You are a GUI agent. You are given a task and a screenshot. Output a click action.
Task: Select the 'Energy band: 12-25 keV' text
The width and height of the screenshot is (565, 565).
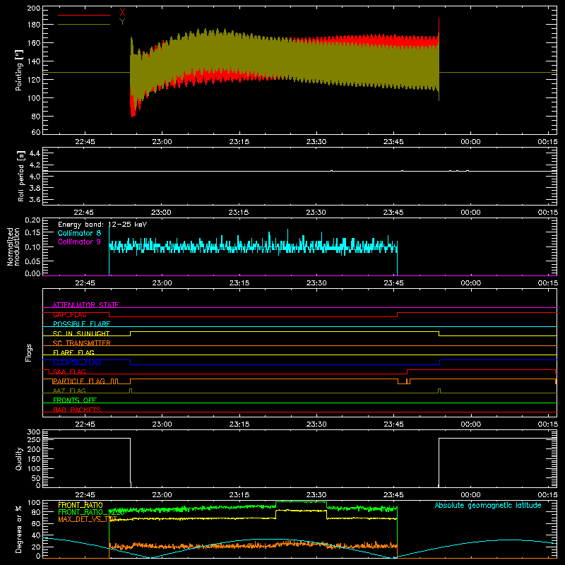coord(102,225)
